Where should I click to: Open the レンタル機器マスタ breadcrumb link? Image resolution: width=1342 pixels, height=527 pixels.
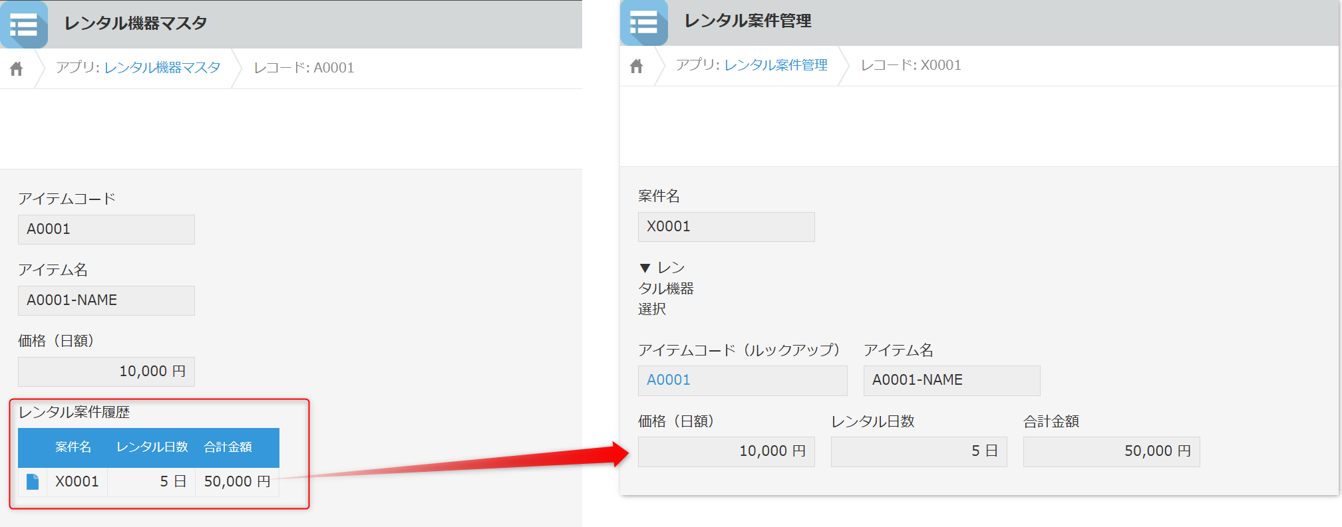[x=162, y=68]
